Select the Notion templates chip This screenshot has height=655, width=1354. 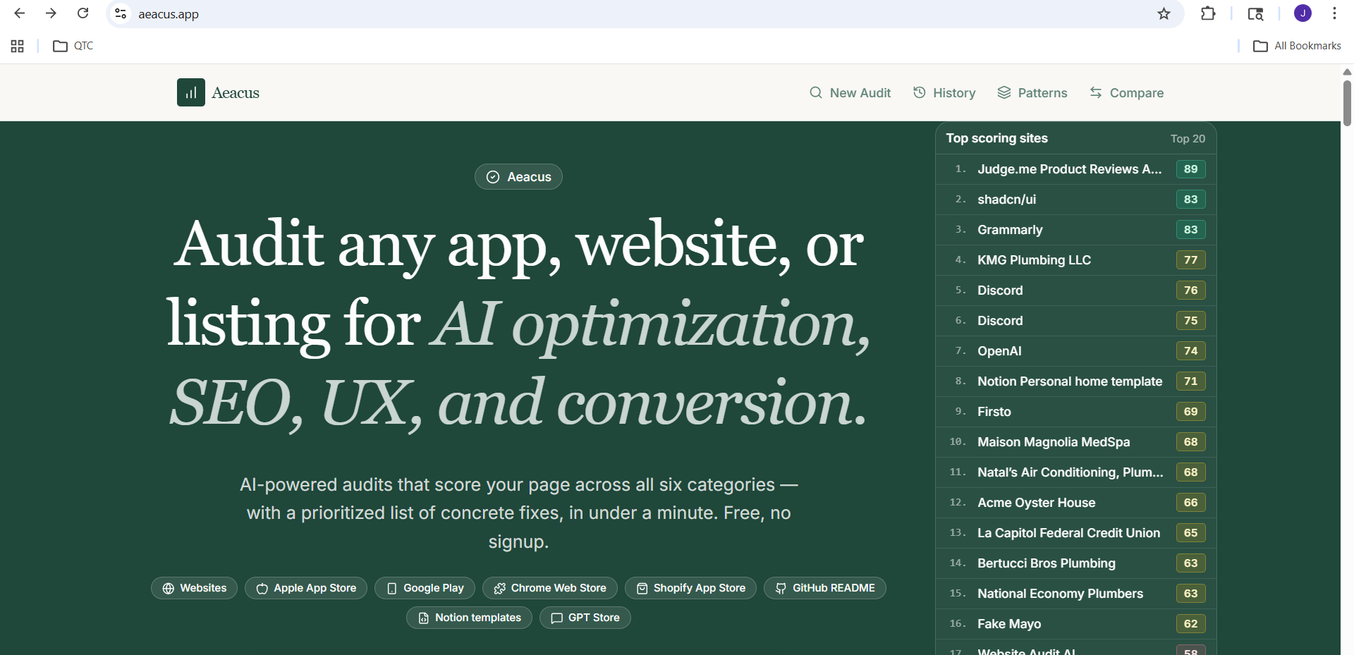pyautogui.click(x=469, y=618)
